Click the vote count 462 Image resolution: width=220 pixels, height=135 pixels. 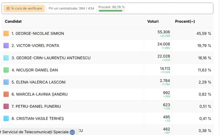[166, 129]
